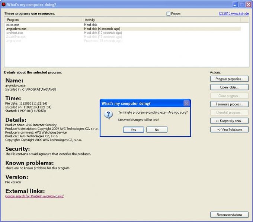The width and height of the screenshot is (253, 222).
Task: Click 'File date: 1182010 (11:21:34)' text
Action: (x=26, y=103)
